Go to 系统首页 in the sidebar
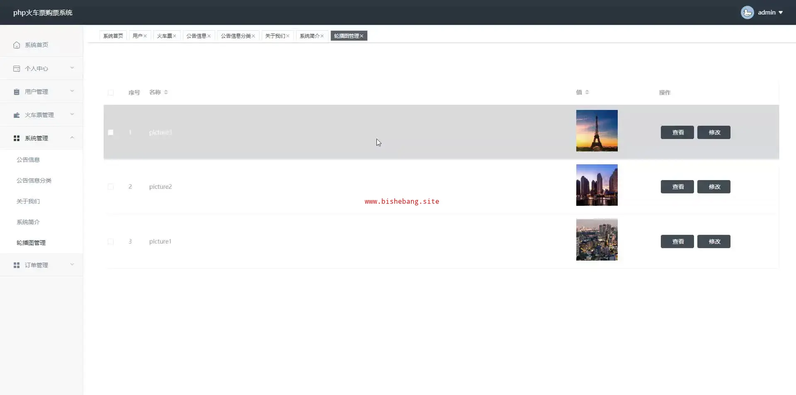This screenshot has height=395, width=796. coord(41,45)
